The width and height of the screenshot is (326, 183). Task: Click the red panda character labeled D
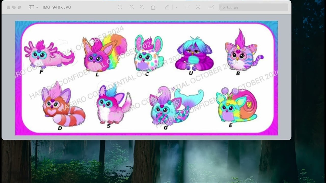click(x=63, y=104)
